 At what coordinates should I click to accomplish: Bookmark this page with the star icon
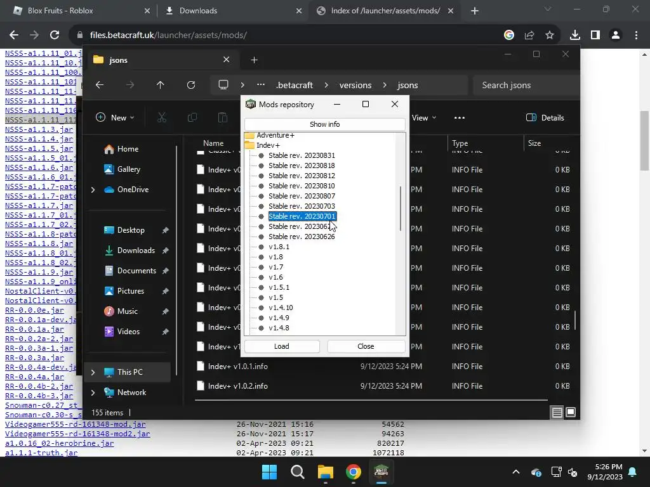pyautogui.click(x=550, y=36)
